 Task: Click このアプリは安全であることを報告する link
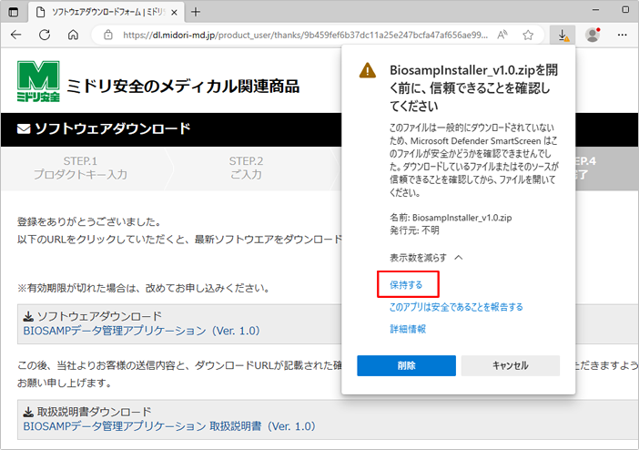point(456,307)
